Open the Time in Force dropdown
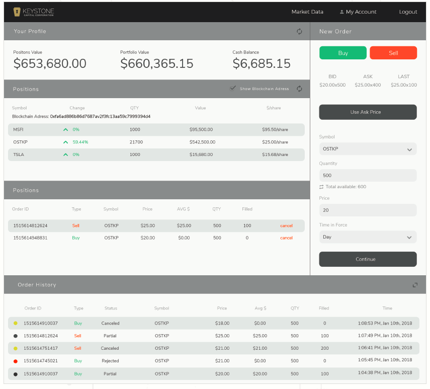Screen dimensions: 430x389 point(368,237)
